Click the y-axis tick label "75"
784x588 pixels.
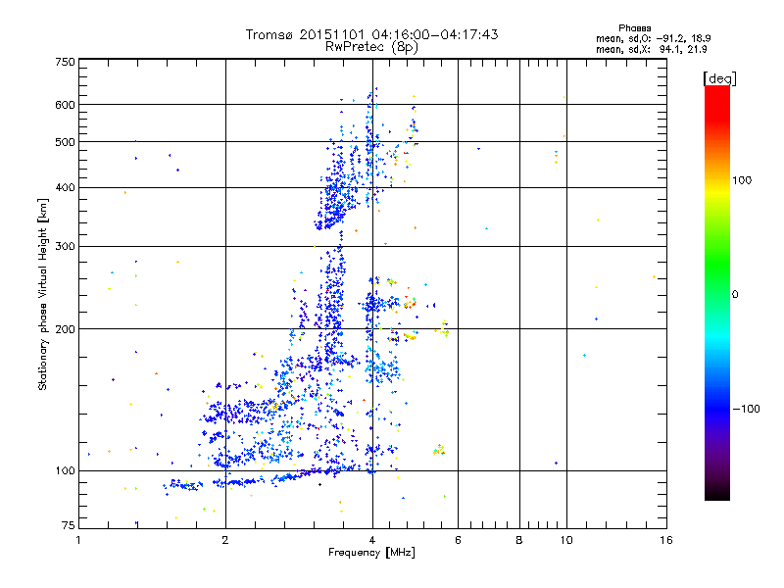tap(68, 525)
